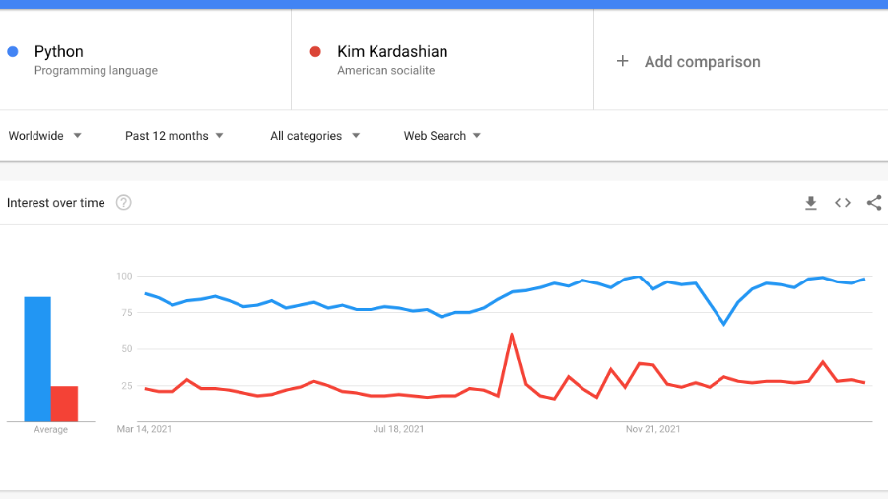Screen dimensions: 889x500
Task: Click the Nov 21, 2021 axis label
Action: (653, 429)
